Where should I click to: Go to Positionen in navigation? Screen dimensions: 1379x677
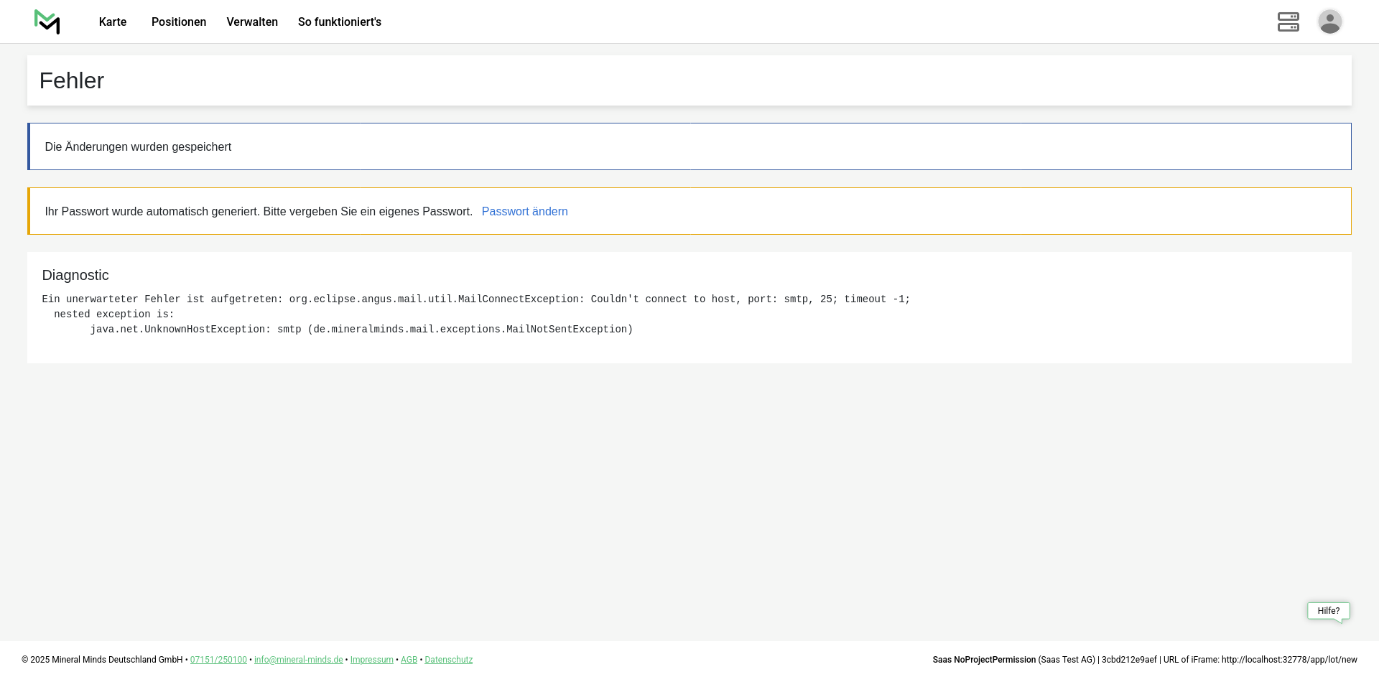[x=179, y=22]
